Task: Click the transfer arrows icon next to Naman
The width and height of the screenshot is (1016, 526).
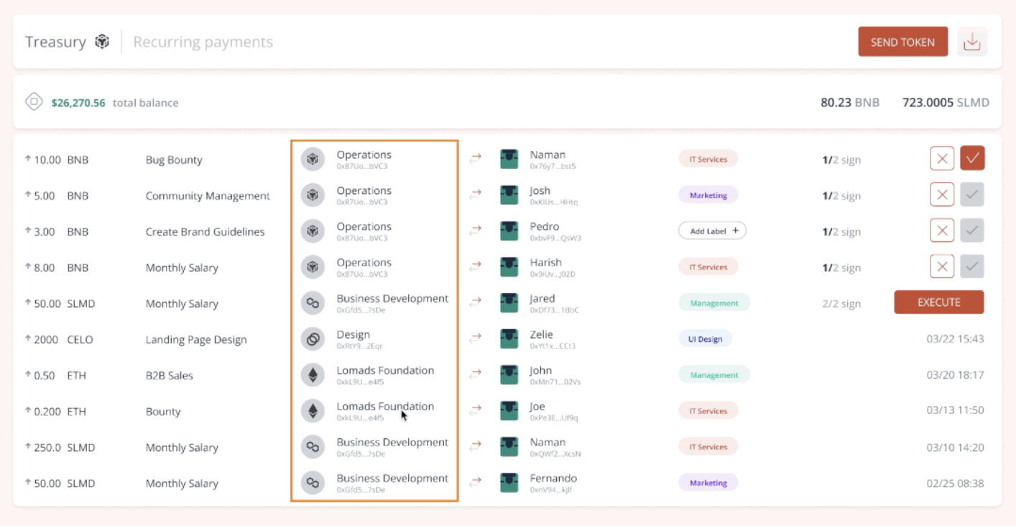Action: [x=475, y=159]
